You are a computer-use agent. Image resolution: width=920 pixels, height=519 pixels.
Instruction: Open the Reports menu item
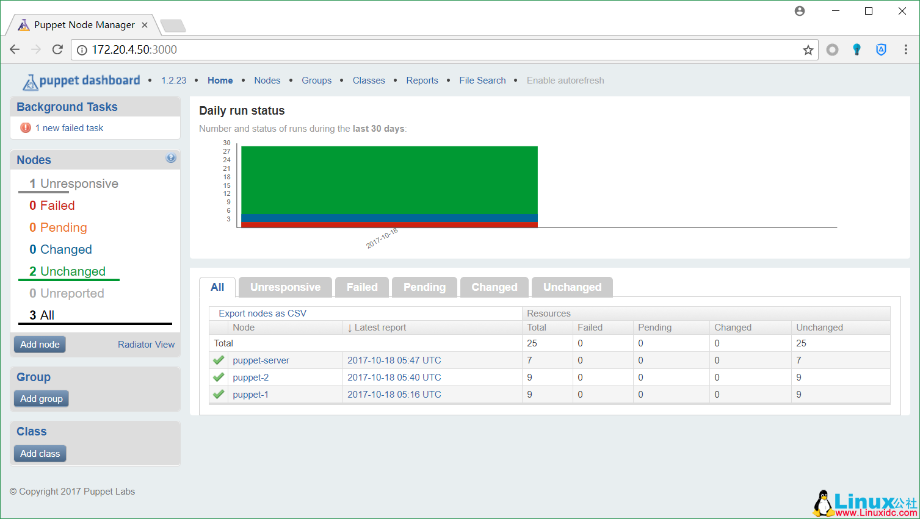pos(422,81)
